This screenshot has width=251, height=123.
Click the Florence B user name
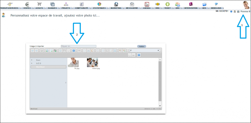[x=245, y=12]
